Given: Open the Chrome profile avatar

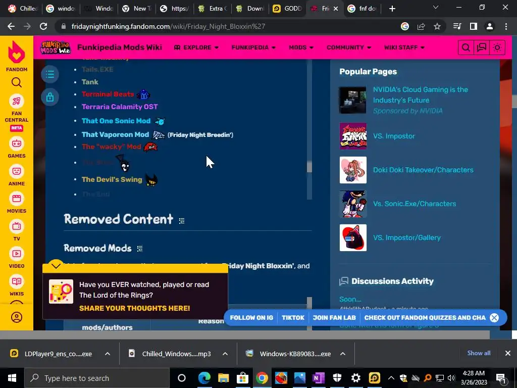Looking at the screenshot, I should [490, 26].
